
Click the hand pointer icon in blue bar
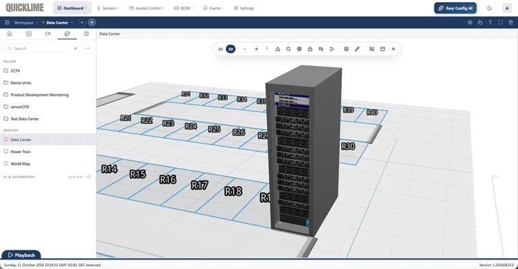point(480,22)
